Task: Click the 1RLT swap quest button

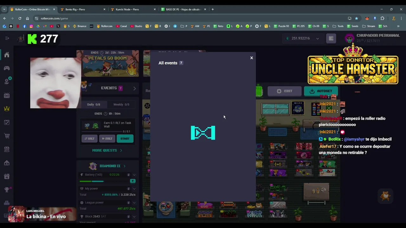Action: pos(89,139)
